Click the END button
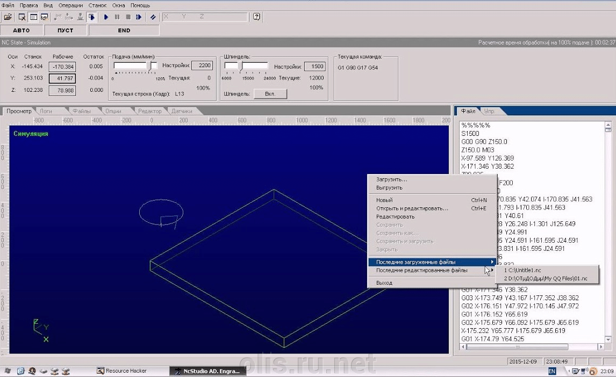Viewport: 616px width, 377px height. pyautogui.click(x=124, y=31)
